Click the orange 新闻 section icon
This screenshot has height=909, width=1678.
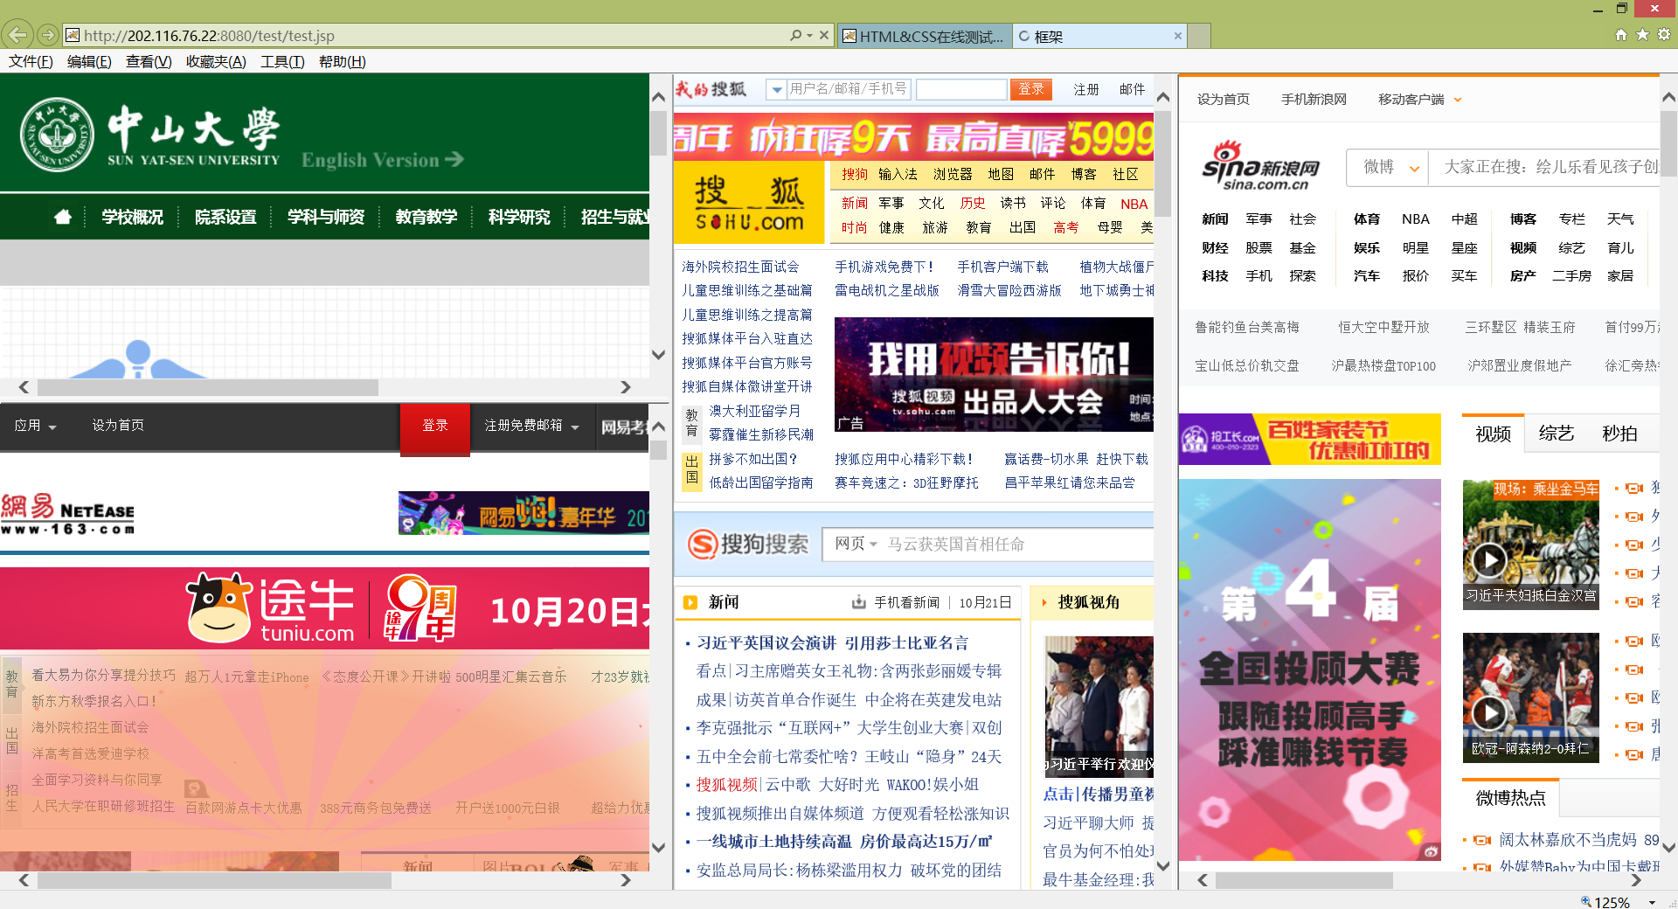(x=690, y=602)
